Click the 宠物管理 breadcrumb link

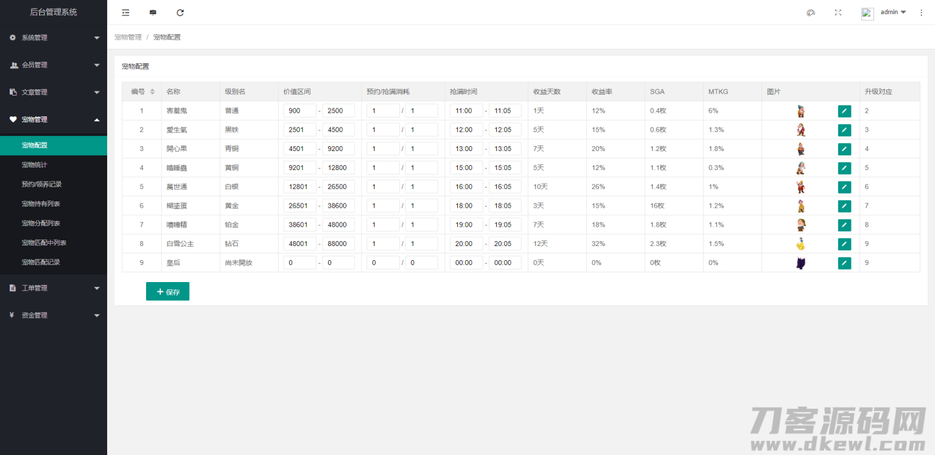click(128, 37)
